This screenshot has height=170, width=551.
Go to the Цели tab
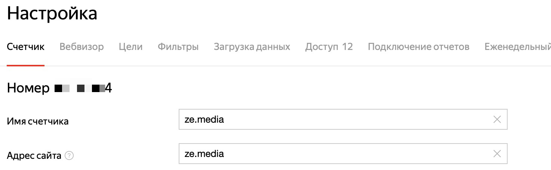point(131,47)
